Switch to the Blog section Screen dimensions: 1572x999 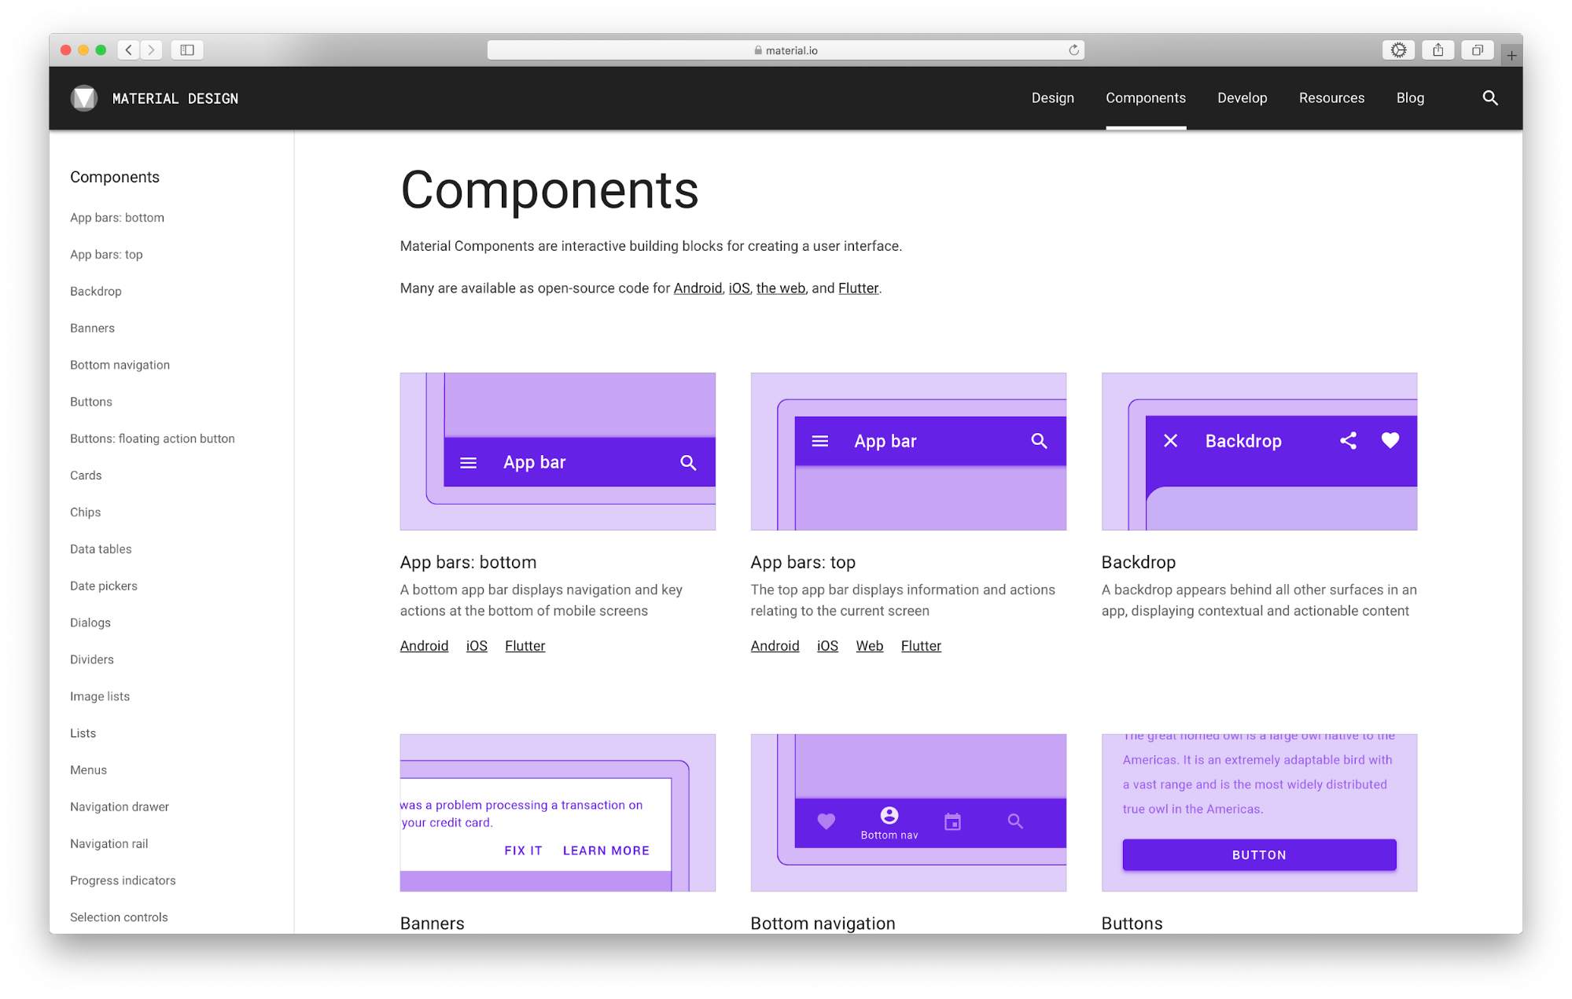point(1409,97)
